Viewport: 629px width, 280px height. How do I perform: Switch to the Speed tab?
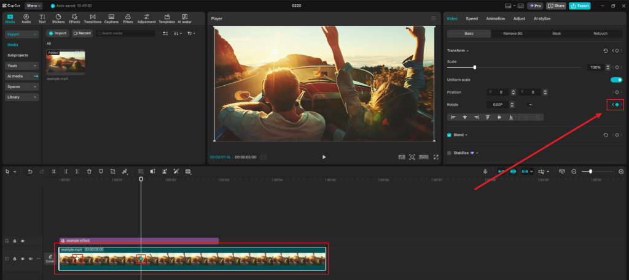coord(472,18)
